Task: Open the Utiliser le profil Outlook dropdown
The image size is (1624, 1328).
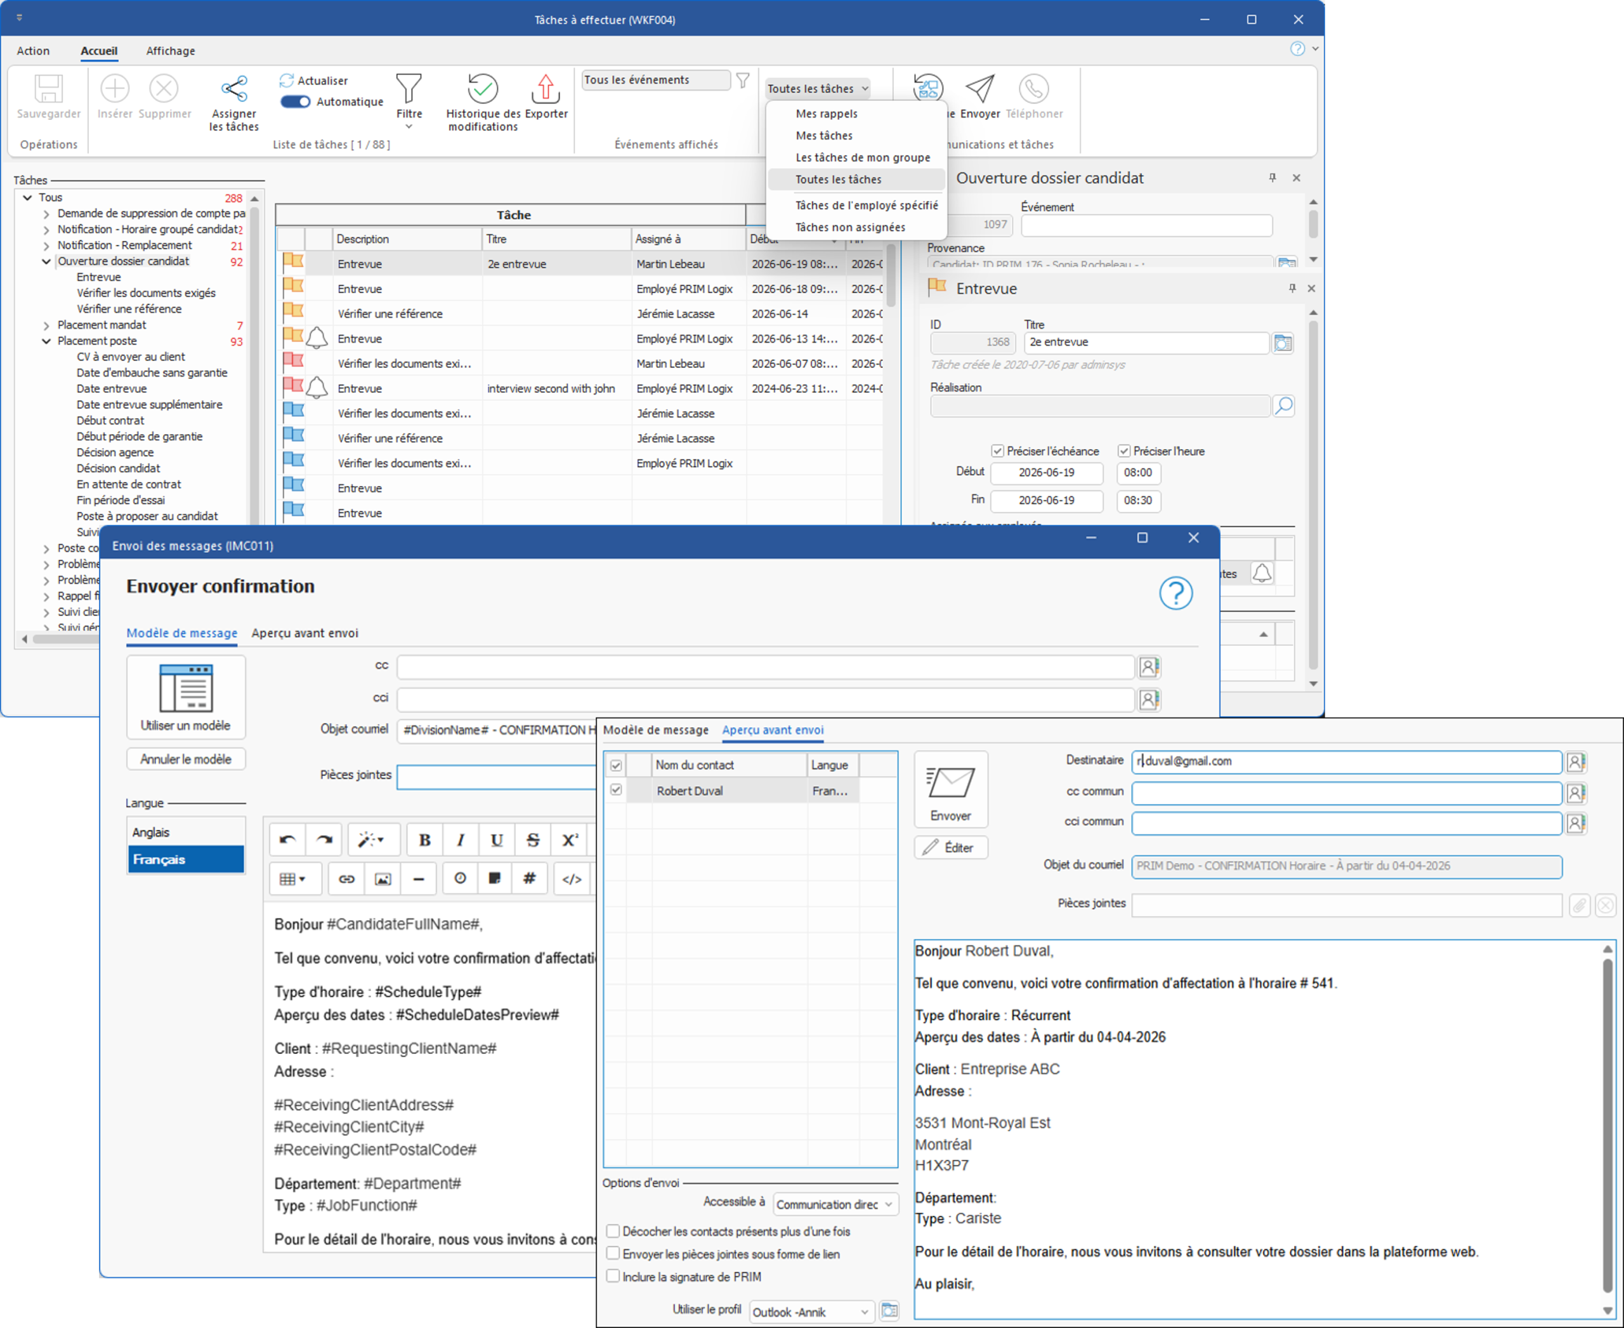Action: pyautogui.click(x=811, y=1311)
